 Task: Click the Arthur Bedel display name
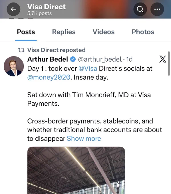[48, 59]
